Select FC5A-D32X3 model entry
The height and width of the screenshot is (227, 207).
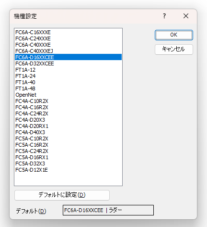pos(68,164)
